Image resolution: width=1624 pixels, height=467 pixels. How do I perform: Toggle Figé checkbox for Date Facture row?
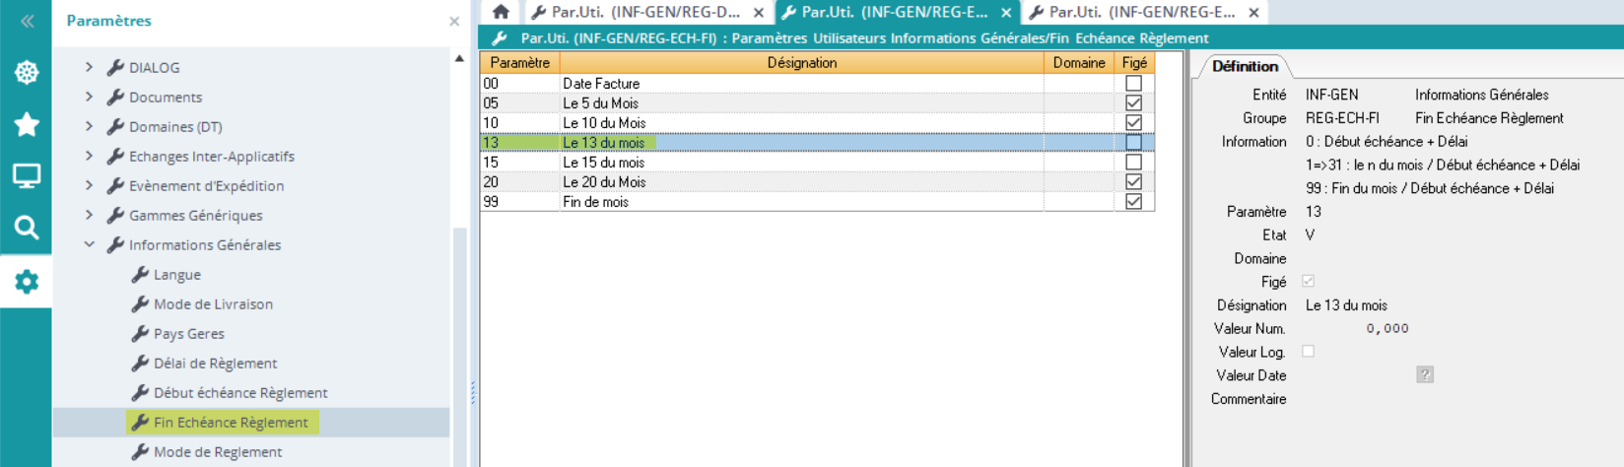coord(1133,84)
